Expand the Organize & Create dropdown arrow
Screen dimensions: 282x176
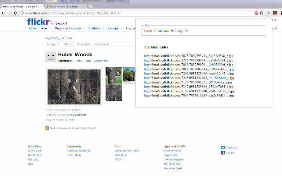coord(84,28)
